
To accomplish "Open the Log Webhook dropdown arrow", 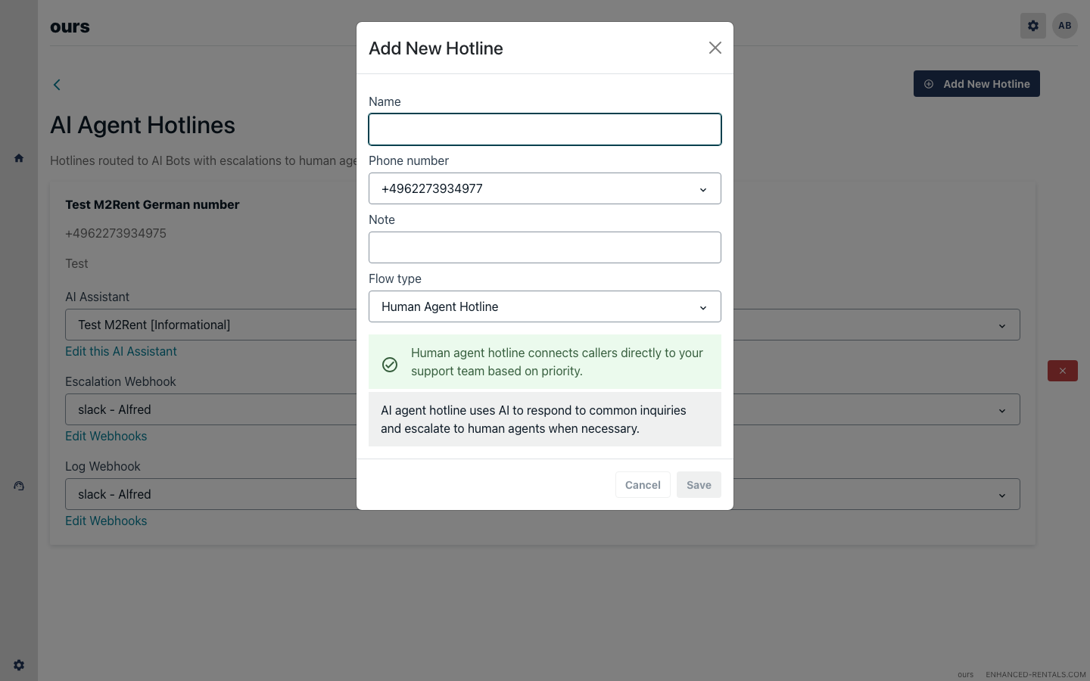I will point(1001,495).
